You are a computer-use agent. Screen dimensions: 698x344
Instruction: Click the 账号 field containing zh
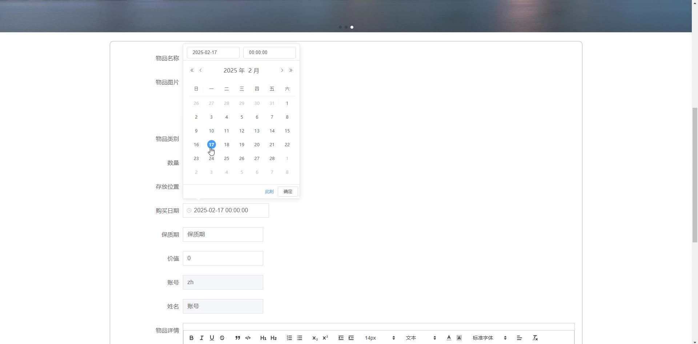(x=223, y=282)
